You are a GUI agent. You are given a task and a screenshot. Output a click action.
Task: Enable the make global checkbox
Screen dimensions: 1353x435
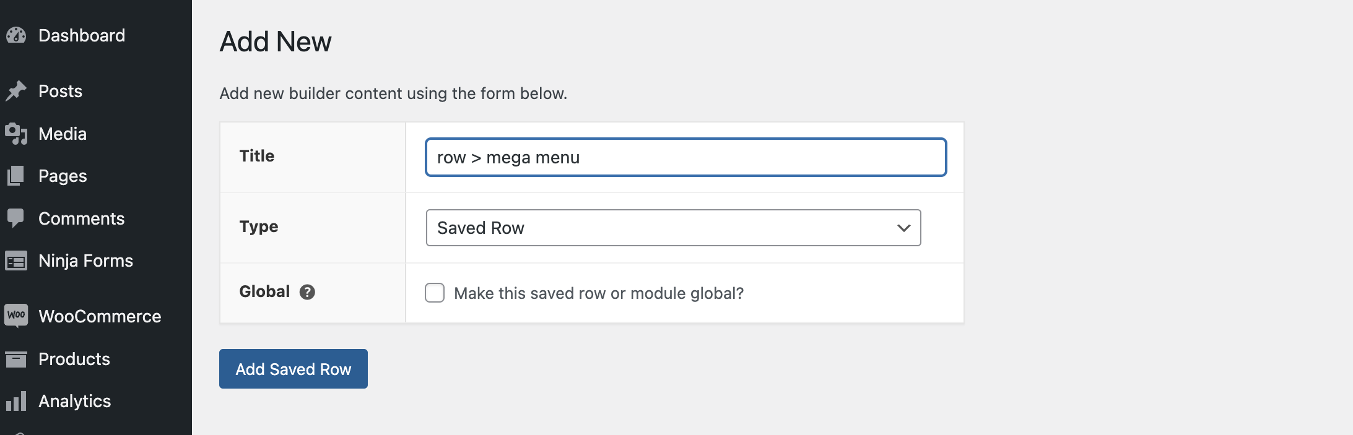click(435, 293)
